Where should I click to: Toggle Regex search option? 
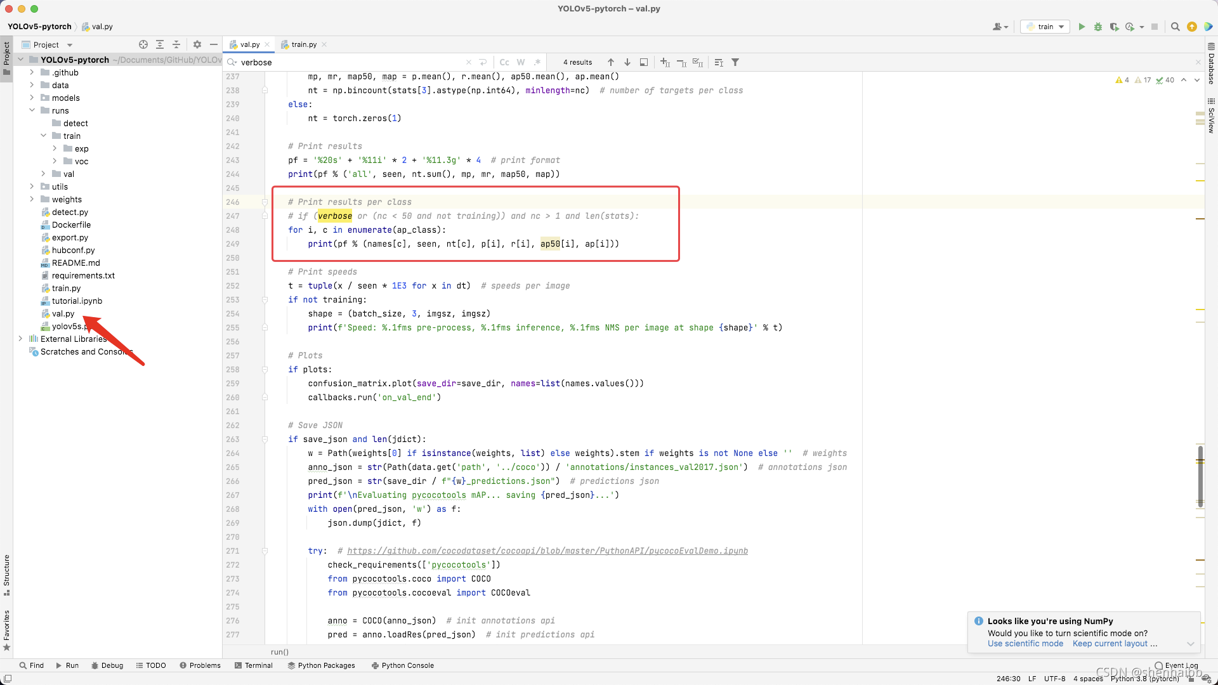point(537,62)
